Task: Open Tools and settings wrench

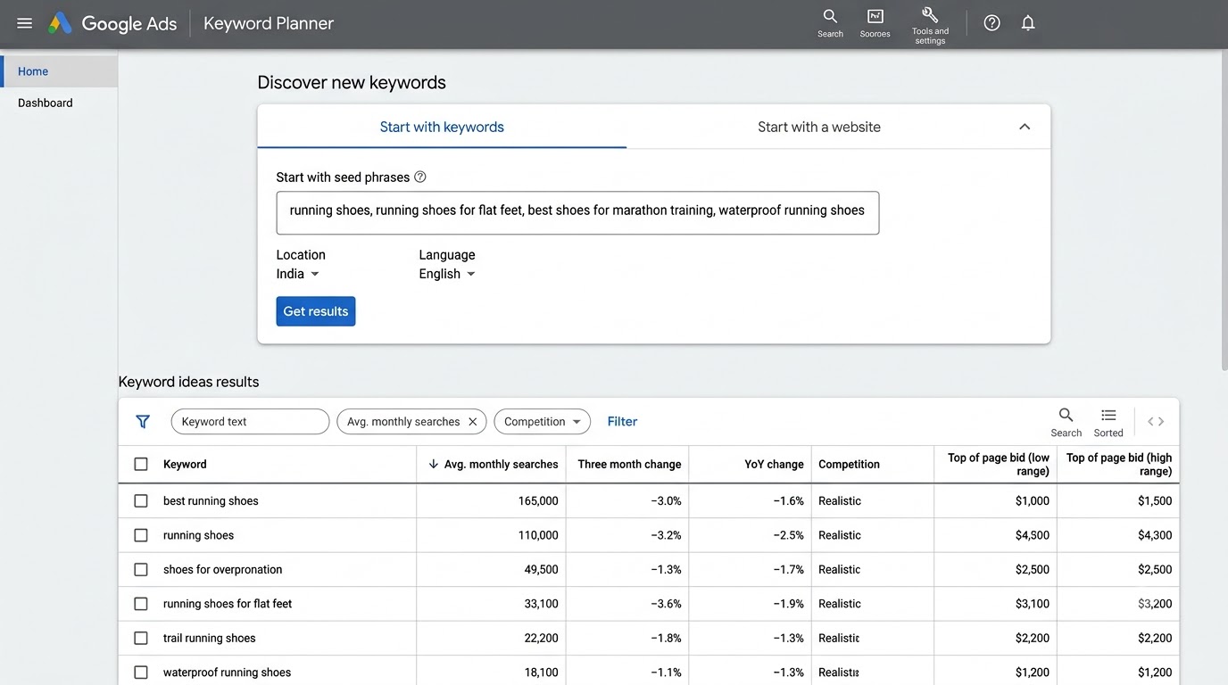Action: click(930, 25)
